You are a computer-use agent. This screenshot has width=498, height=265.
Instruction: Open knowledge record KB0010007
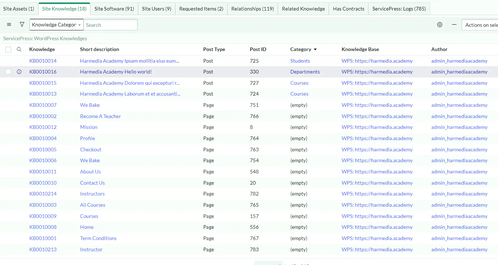point(43,105)
